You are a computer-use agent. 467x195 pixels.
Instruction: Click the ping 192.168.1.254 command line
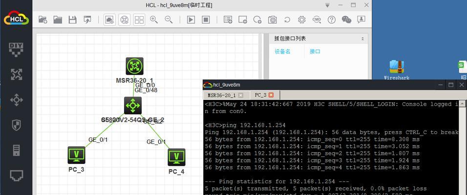245,125
